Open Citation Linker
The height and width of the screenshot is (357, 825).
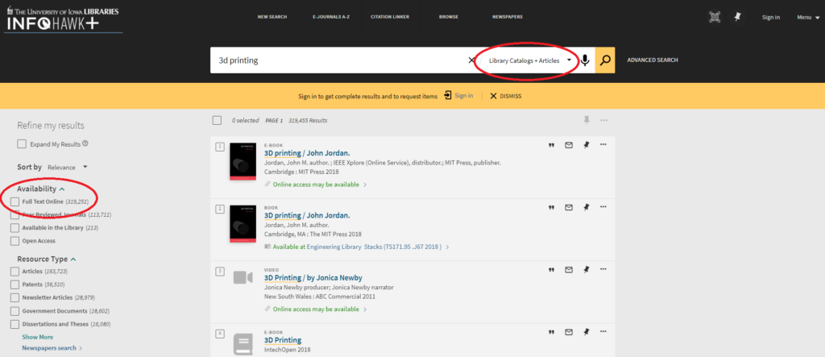[390, 17]
